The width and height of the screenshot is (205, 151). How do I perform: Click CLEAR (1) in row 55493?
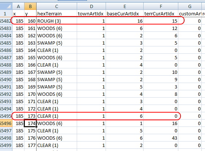click(x=57, y=101)
